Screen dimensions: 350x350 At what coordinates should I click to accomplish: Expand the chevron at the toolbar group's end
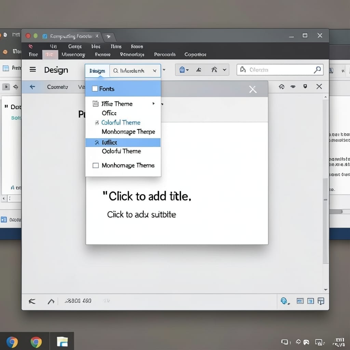[x=225, y=70]
